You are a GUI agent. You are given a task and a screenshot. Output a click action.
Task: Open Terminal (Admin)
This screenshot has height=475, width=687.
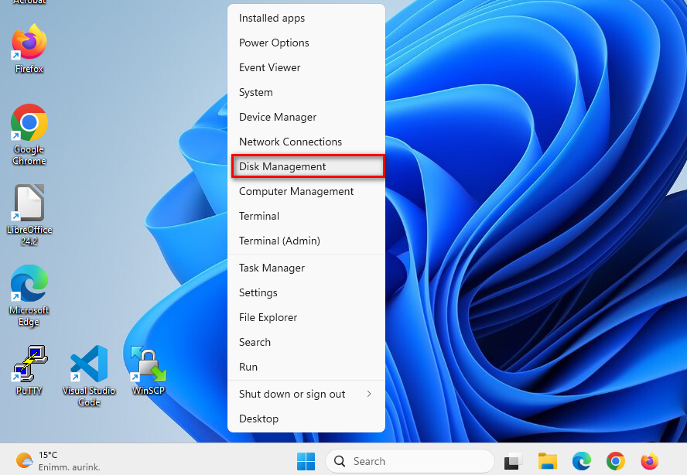coord(279,241)
